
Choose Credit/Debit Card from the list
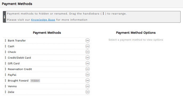tap(47, 58)
